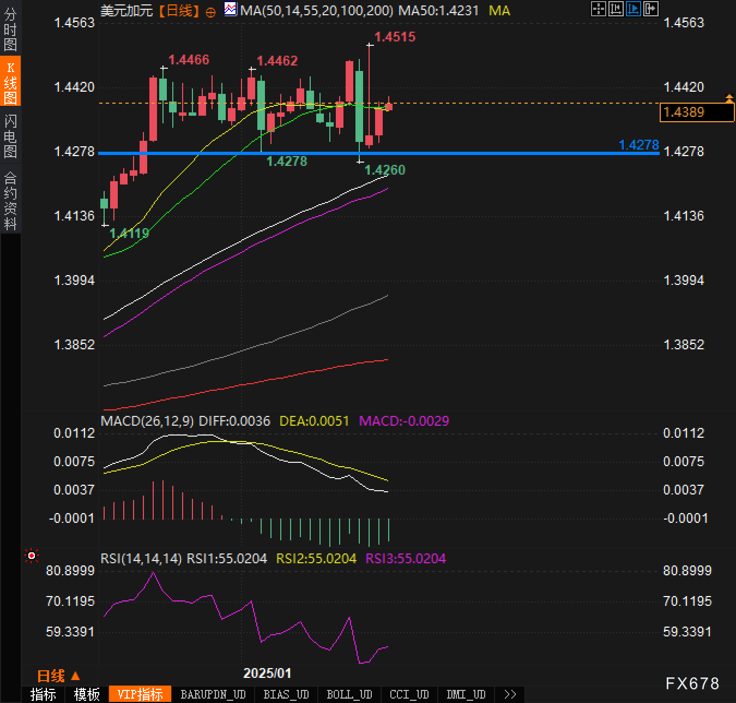Click the rightmost top toolbar icon

click(650, 9)
